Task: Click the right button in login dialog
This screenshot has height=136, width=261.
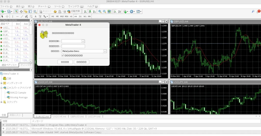Action: (81, 62)
